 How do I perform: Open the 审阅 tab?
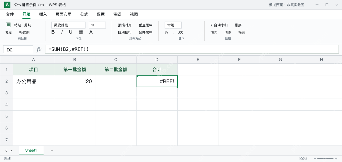pyautogui.click(x=117, y=14)
